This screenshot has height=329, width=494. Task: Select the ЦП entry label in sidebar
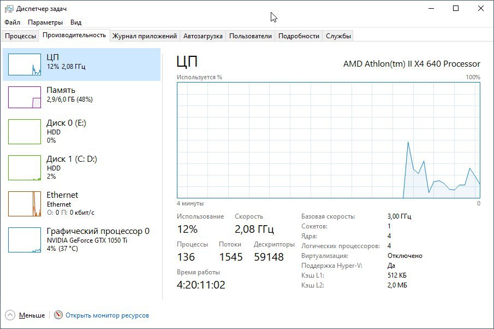click(x=52, y=57)
